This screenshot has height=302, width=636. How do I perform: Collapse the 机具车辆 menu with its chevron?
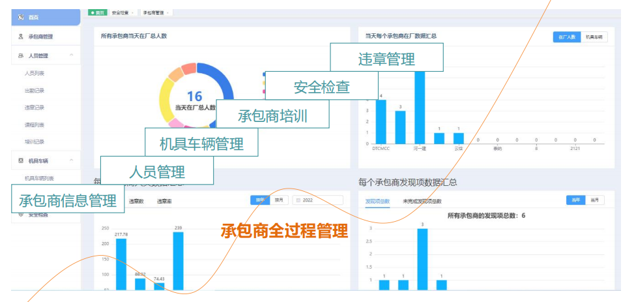point(70,160)
